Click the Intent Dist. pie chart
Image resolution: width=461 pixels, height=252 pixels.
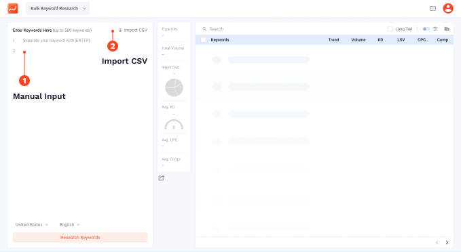(174, 87)
